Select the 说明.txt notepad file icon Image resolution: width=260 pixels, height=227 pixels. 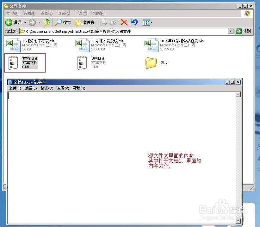(x=82, y=63)
